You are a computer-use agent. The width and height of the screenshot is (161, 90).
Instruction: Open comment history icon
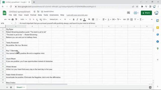tap(128, 13)
